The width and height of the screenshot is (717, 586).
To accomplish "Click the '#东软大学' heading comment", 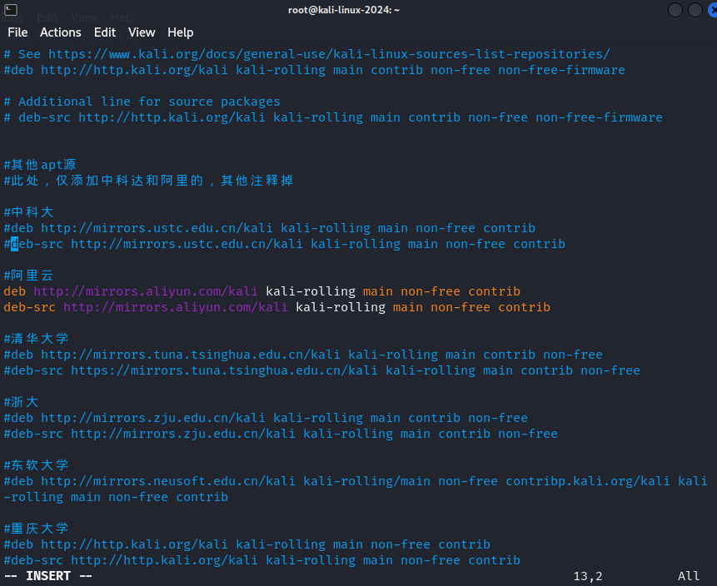I will pos(36,465).
